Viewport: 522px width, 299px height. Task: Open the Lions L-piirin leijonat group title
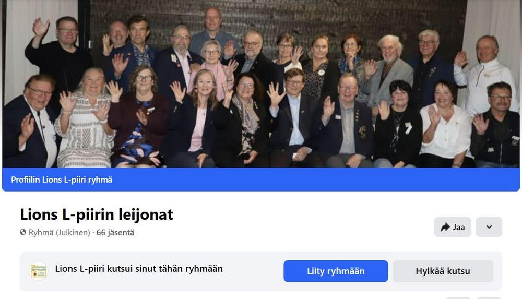(x=97, y=214)
